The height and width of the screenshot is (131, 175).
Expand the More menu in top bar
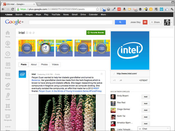(104, 14)
